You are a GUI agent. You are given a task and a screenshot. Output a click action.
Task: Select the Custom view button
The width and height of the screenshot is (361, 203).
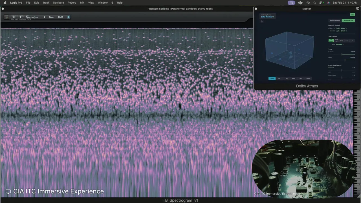308,78
